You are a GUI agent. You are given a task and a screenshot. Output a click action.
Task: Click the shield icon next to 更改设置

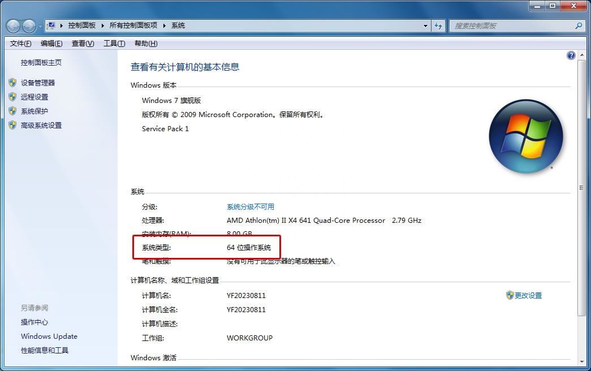click(x=511, y=295)
